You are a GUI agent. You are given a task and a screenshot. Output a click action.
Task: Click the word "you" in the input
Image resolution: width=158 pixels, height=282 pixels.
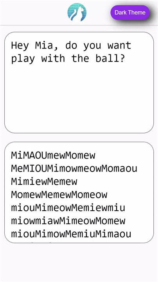[92, 46]
